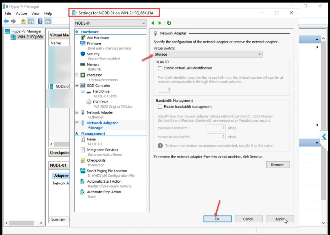Select the Firmware icon
This screenshot has width=330, height=235.
(83, 43)
